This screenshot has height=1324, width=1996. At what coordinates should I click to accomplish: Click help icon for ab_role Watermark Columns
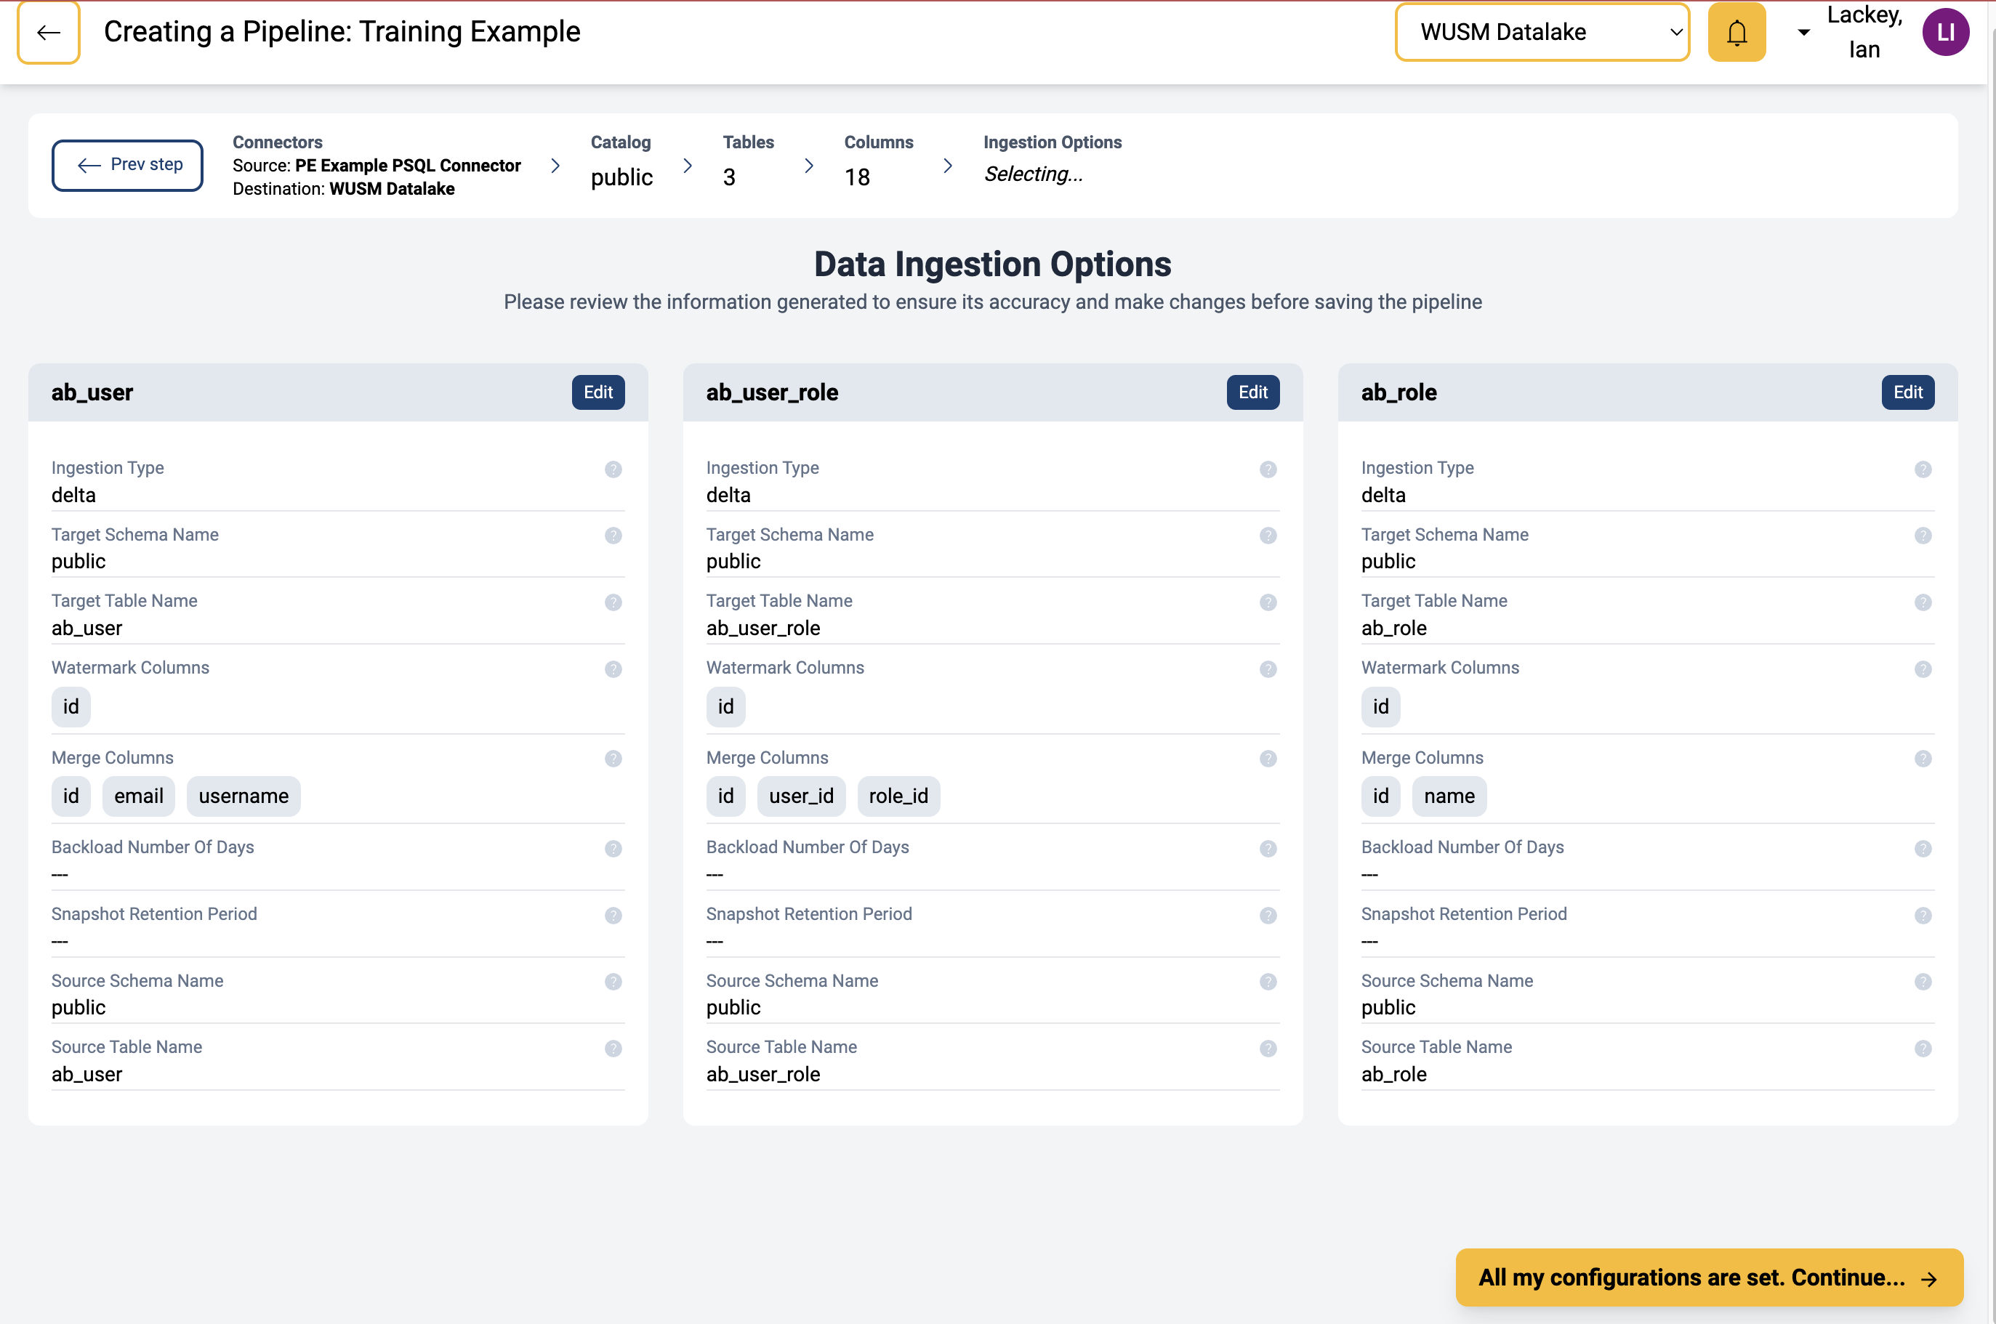click(1923, 669)
